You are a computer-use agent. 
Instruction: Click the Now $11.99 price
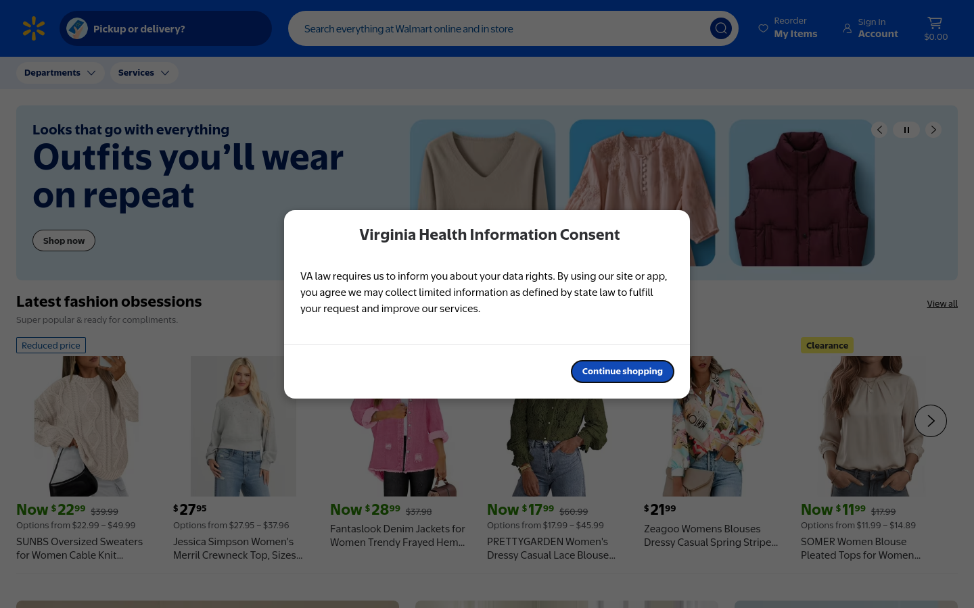pyautogui.click(x=833, y=509)
